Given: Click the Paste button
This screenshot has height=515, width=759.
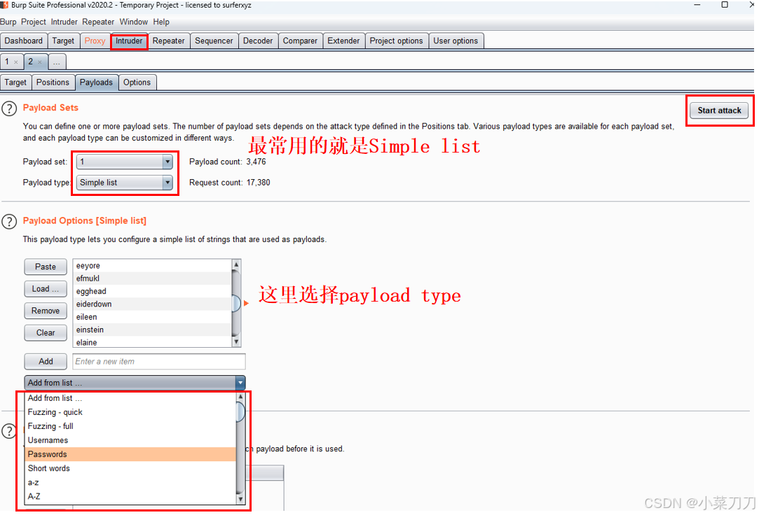Looking at the screenshot, I should click(x=46, y=267).
